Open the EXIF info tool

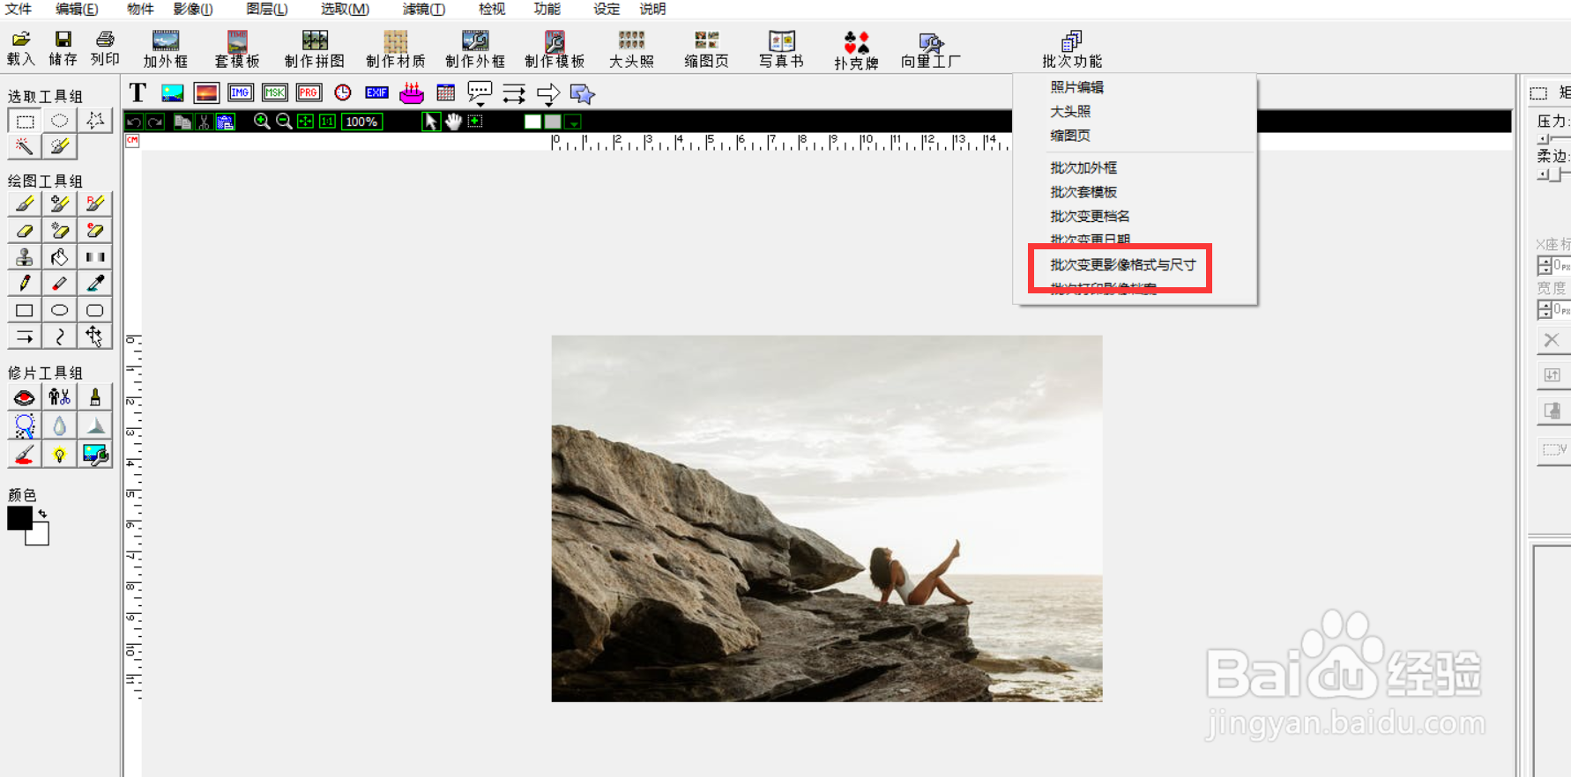[x=377, y=92]
